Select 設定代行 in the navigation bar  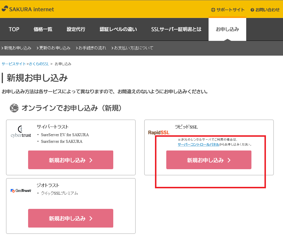(x=76, y=29)
